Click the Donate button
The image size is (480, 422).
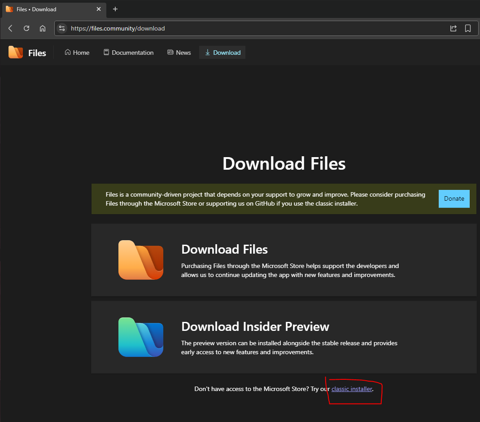tap(454, 198)
